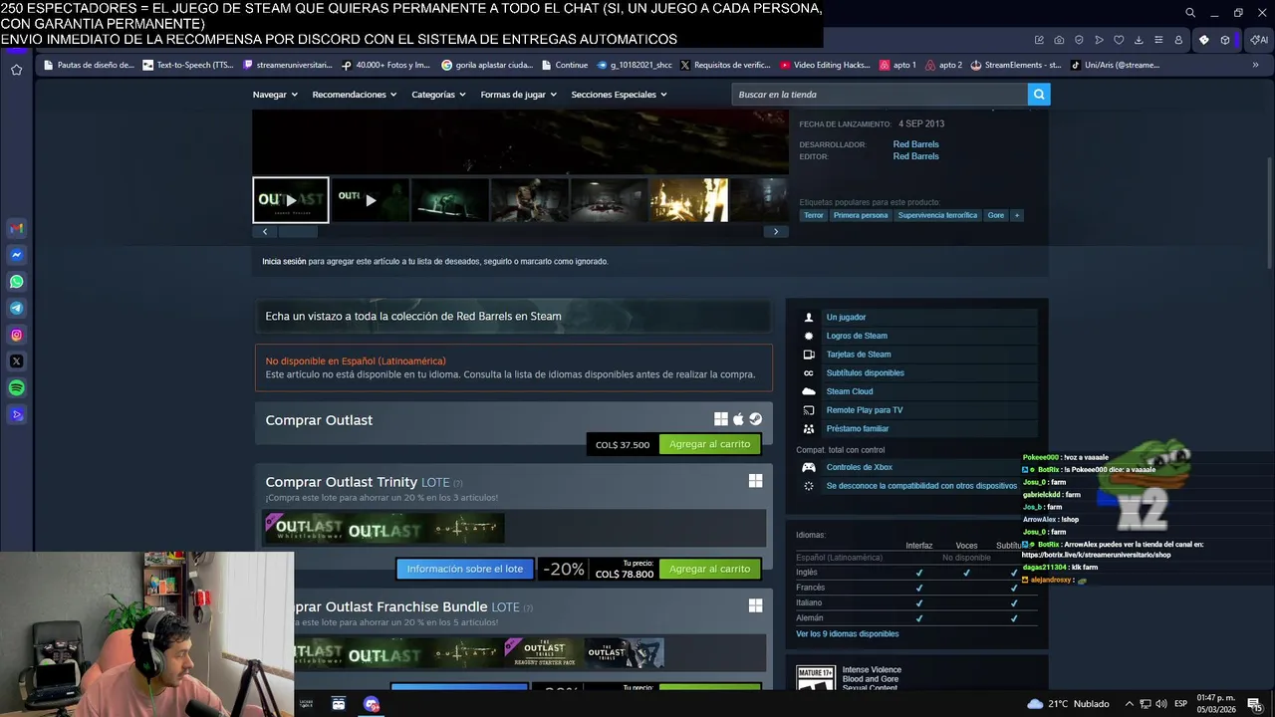The height and width of the screenshot is (717, 1275).
Task: Click the edit page pencil icon in address bar
Action: click(1039, 40)
